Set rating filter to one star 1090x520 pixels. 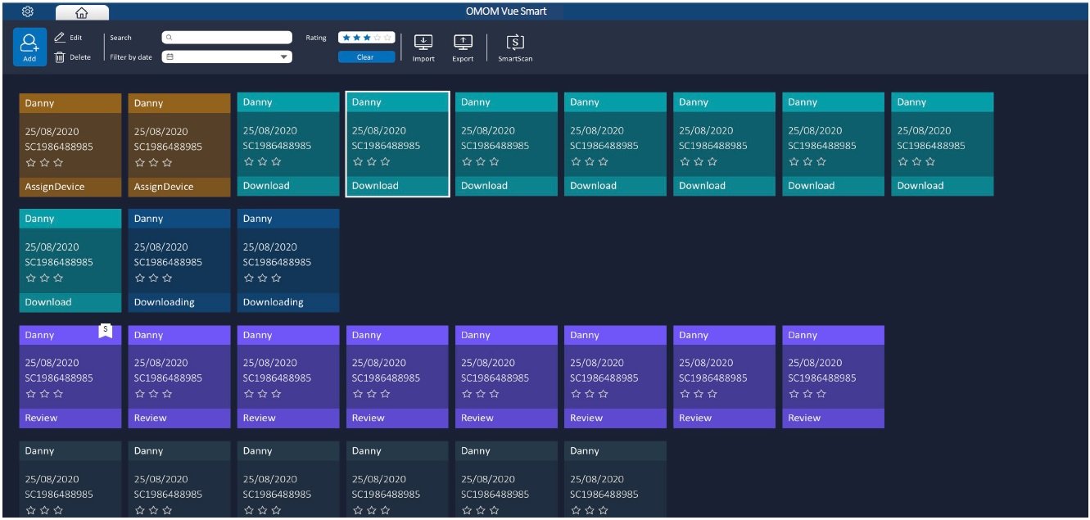click(x=347, y=38)
